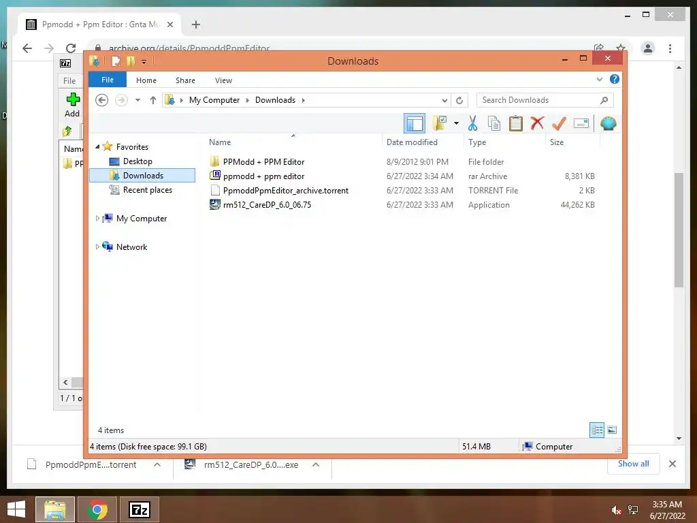Select Downloads in the navigation pane

click(x=143, y=175)
